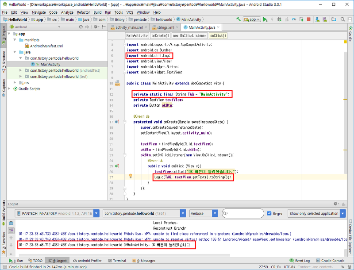The height and width of the screenshot is (270, 354).
Task: Open Logcat panel settings gear
Action: [336, 204]
